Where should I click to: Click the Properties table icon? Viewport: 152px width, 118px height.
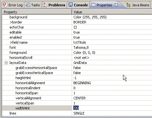coord(93,5)
